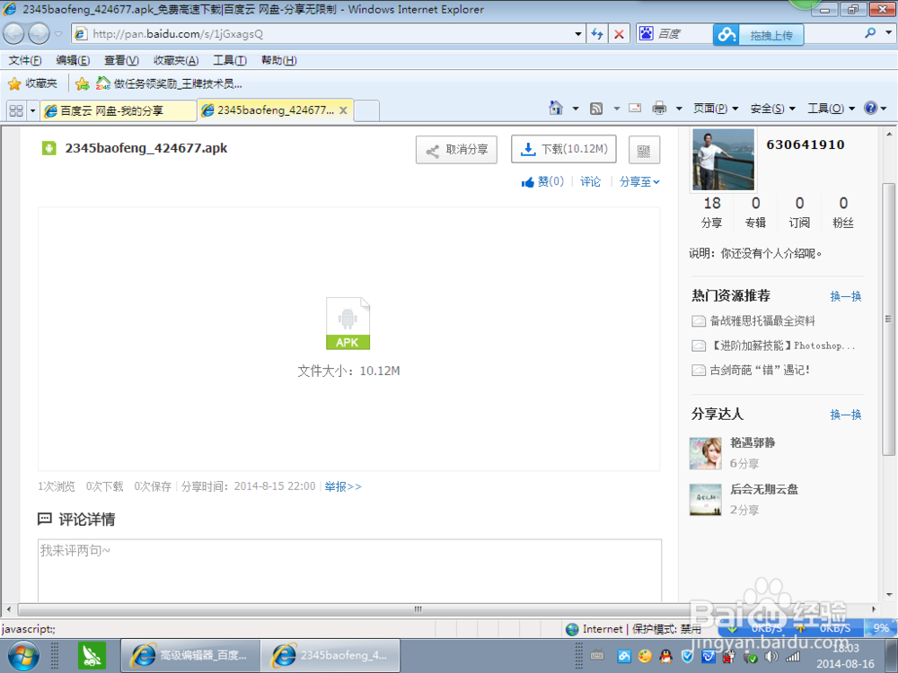This screenshot has height=673, width=898.
Task: Open the 查看(V) menu
Action: (x=121, y=60)
